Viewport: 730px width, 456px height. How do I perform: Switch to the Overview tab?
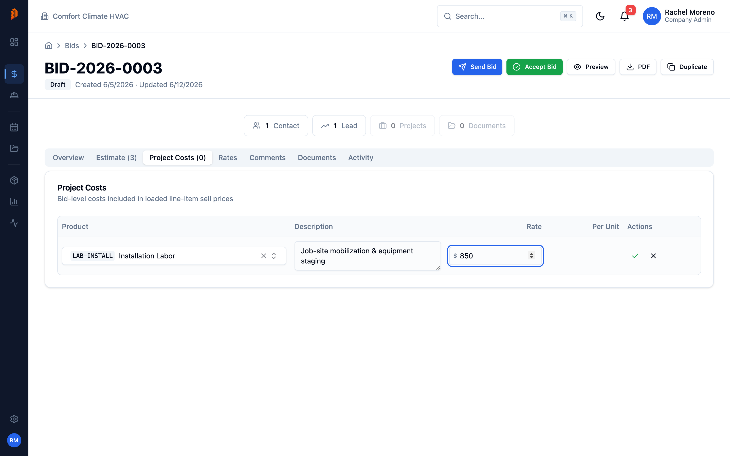click(x=68, y=158)
